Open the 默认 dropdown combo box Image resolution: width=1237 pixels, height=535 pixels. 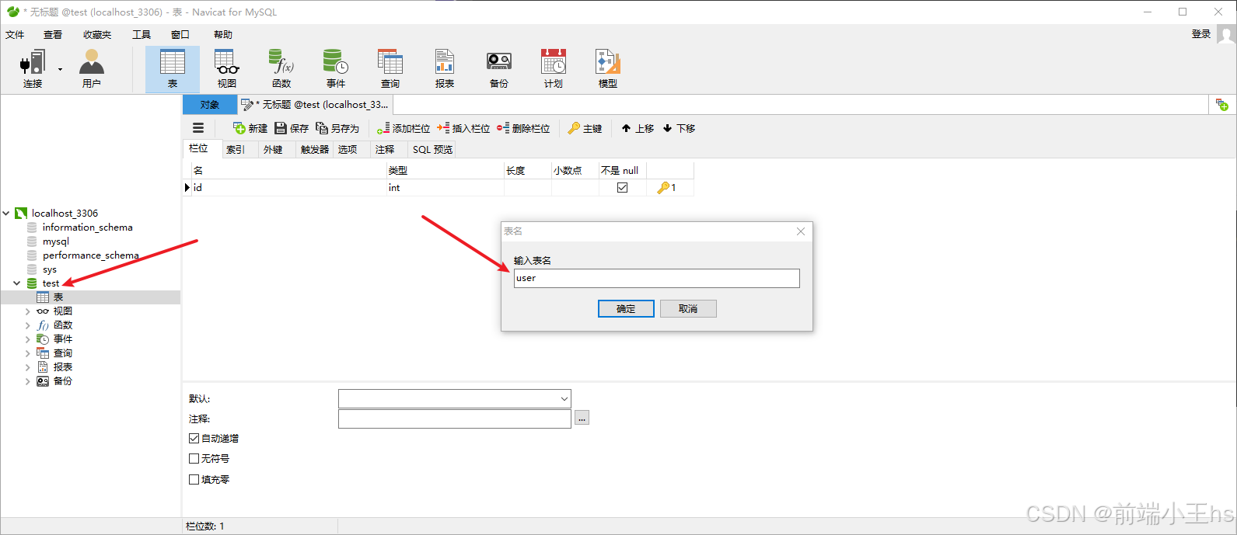(455, 398)
